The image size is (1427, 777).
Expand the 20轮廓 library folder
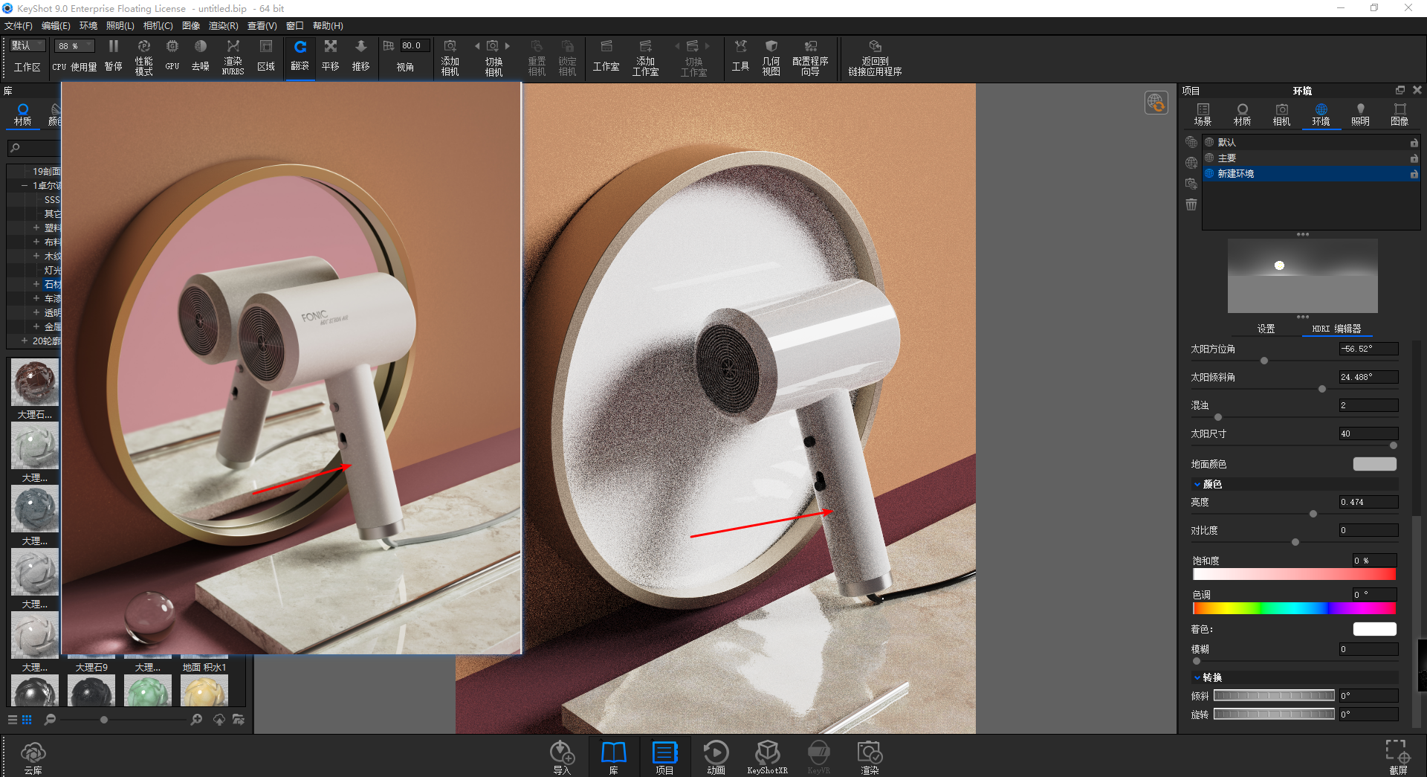[x=25, y=341]
